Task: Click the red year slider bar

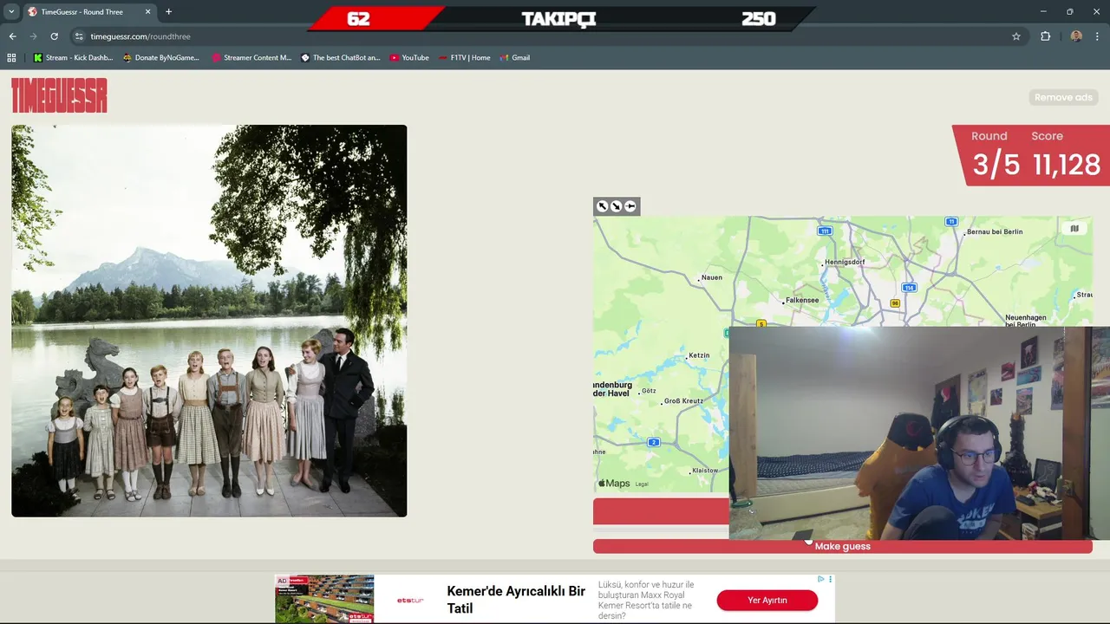Action: 661,511
